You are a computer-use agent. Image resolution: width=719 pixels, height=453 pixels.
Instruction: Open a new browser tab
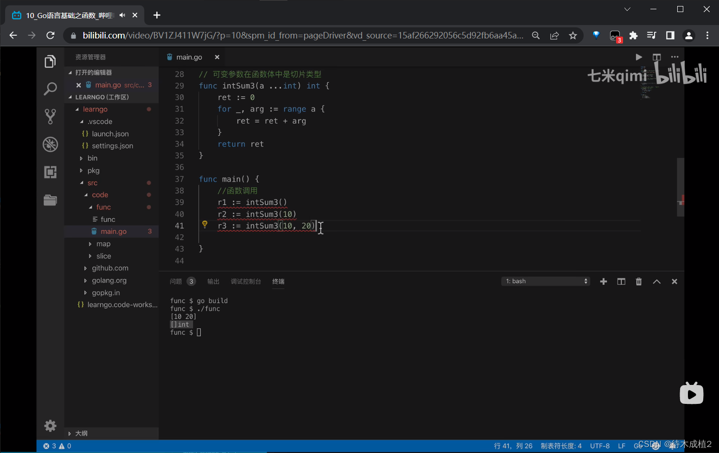[x=157, y=15]
